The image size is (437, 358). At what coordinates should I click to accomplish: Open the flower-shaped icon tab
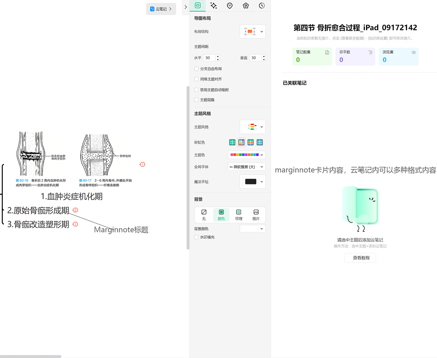(x=246, y=5)
